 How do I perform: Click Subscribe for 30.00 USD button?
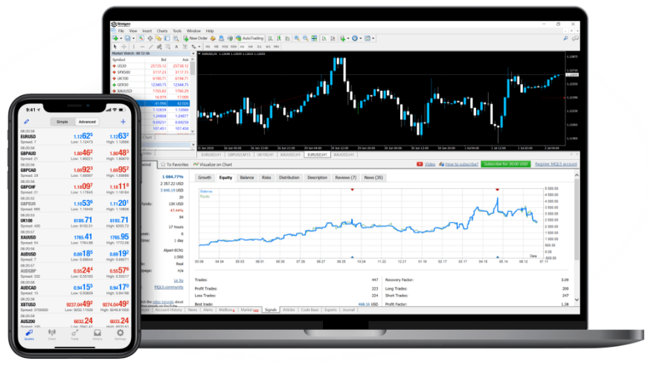tap(505, 163)
